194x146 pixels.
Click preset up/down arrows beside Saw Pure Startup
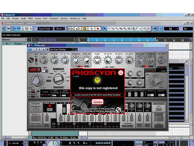pos(73,49)
